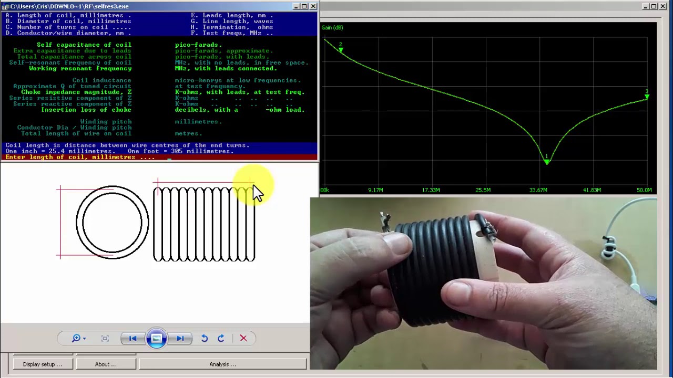Click 'Total length of wire on coil' line
The width and height of the screenshot is (673, 378).
coord(76,133)
